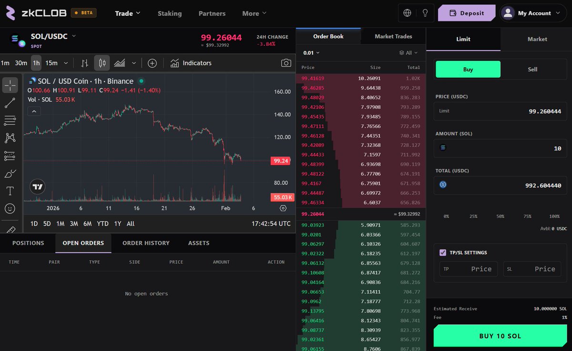572x351 pixels.
Task: Set amount slider to 25%
Action: 473,216
